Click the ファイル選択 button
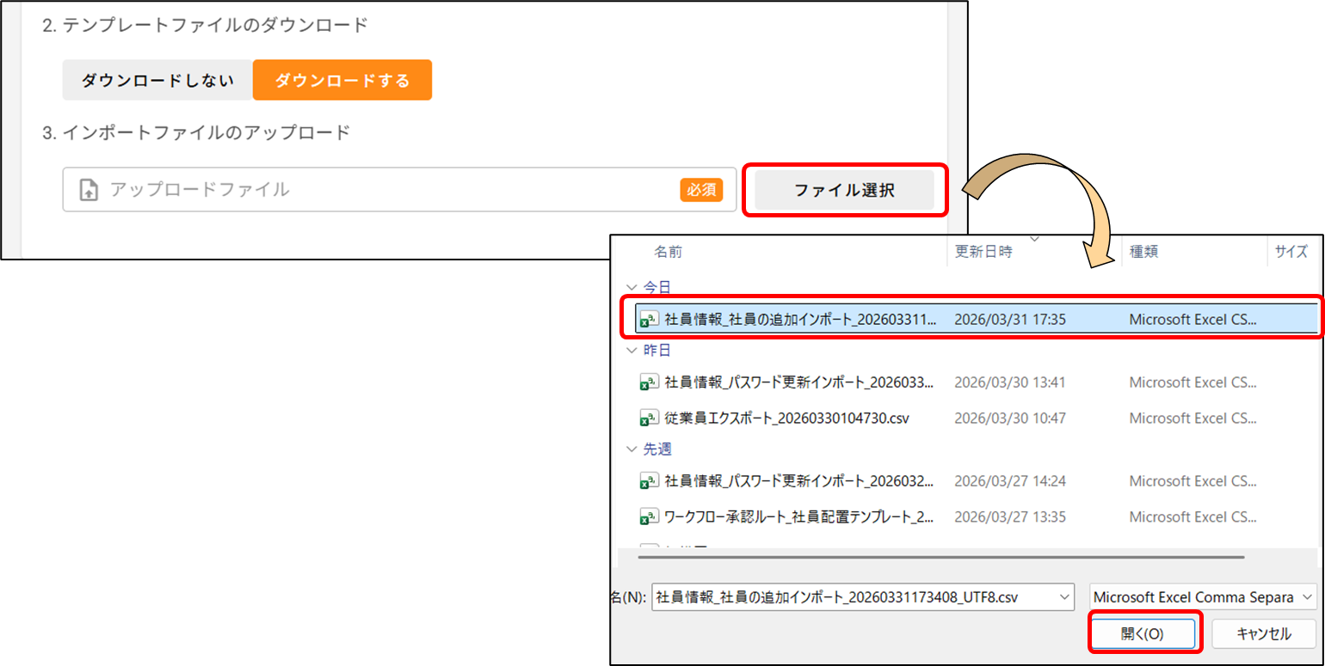 click(x=844, y=190)
